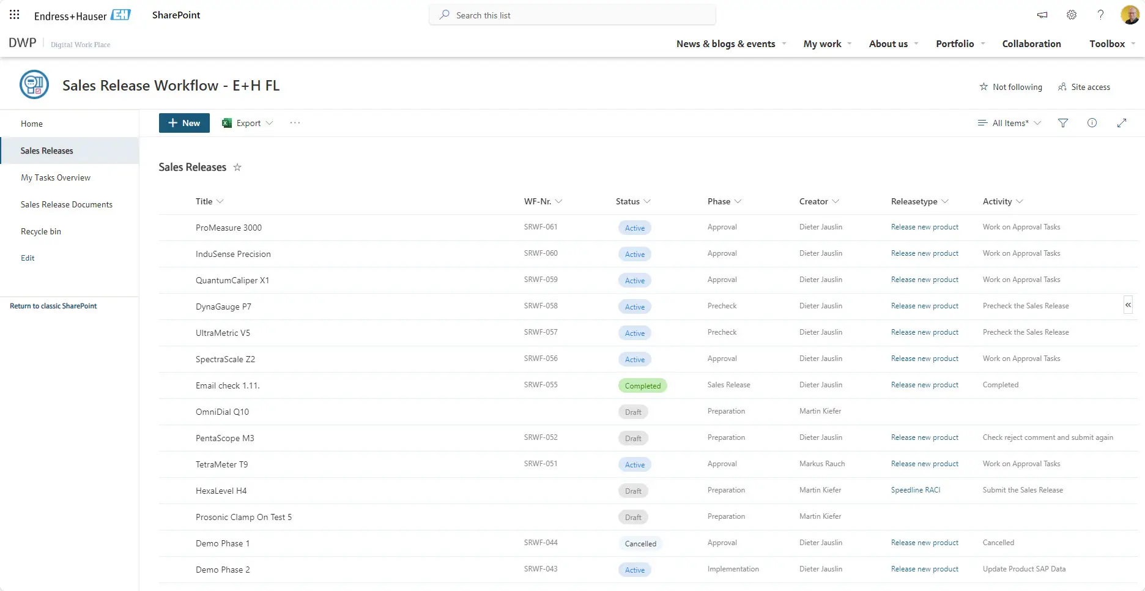Expand the list to full screen view
Image resolution: width=1145 pixels, height=591 pixels.
point(1122,122)
